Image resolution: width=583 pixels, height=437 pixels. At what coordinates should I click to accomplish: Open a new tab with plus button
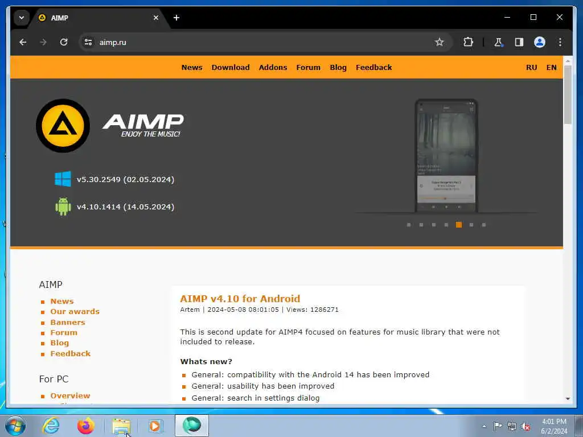pyautogui.click(x=176, y=18)
